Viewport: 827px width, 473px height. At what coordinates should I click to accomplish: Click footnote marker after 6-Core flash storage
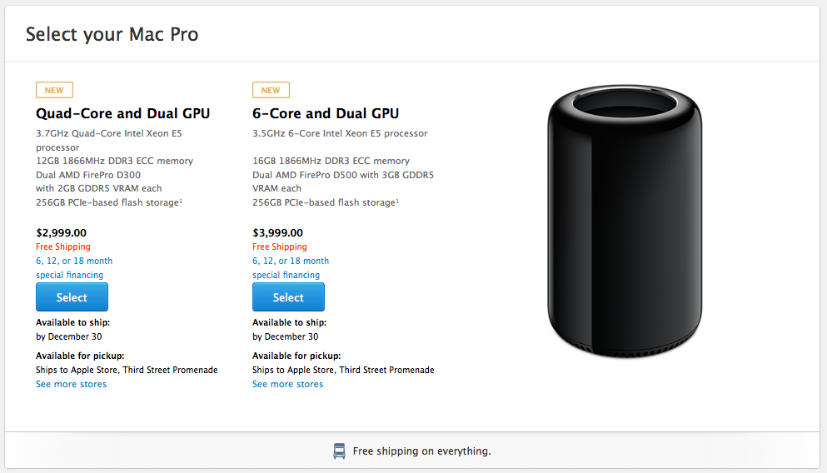(x=398, y=200)
